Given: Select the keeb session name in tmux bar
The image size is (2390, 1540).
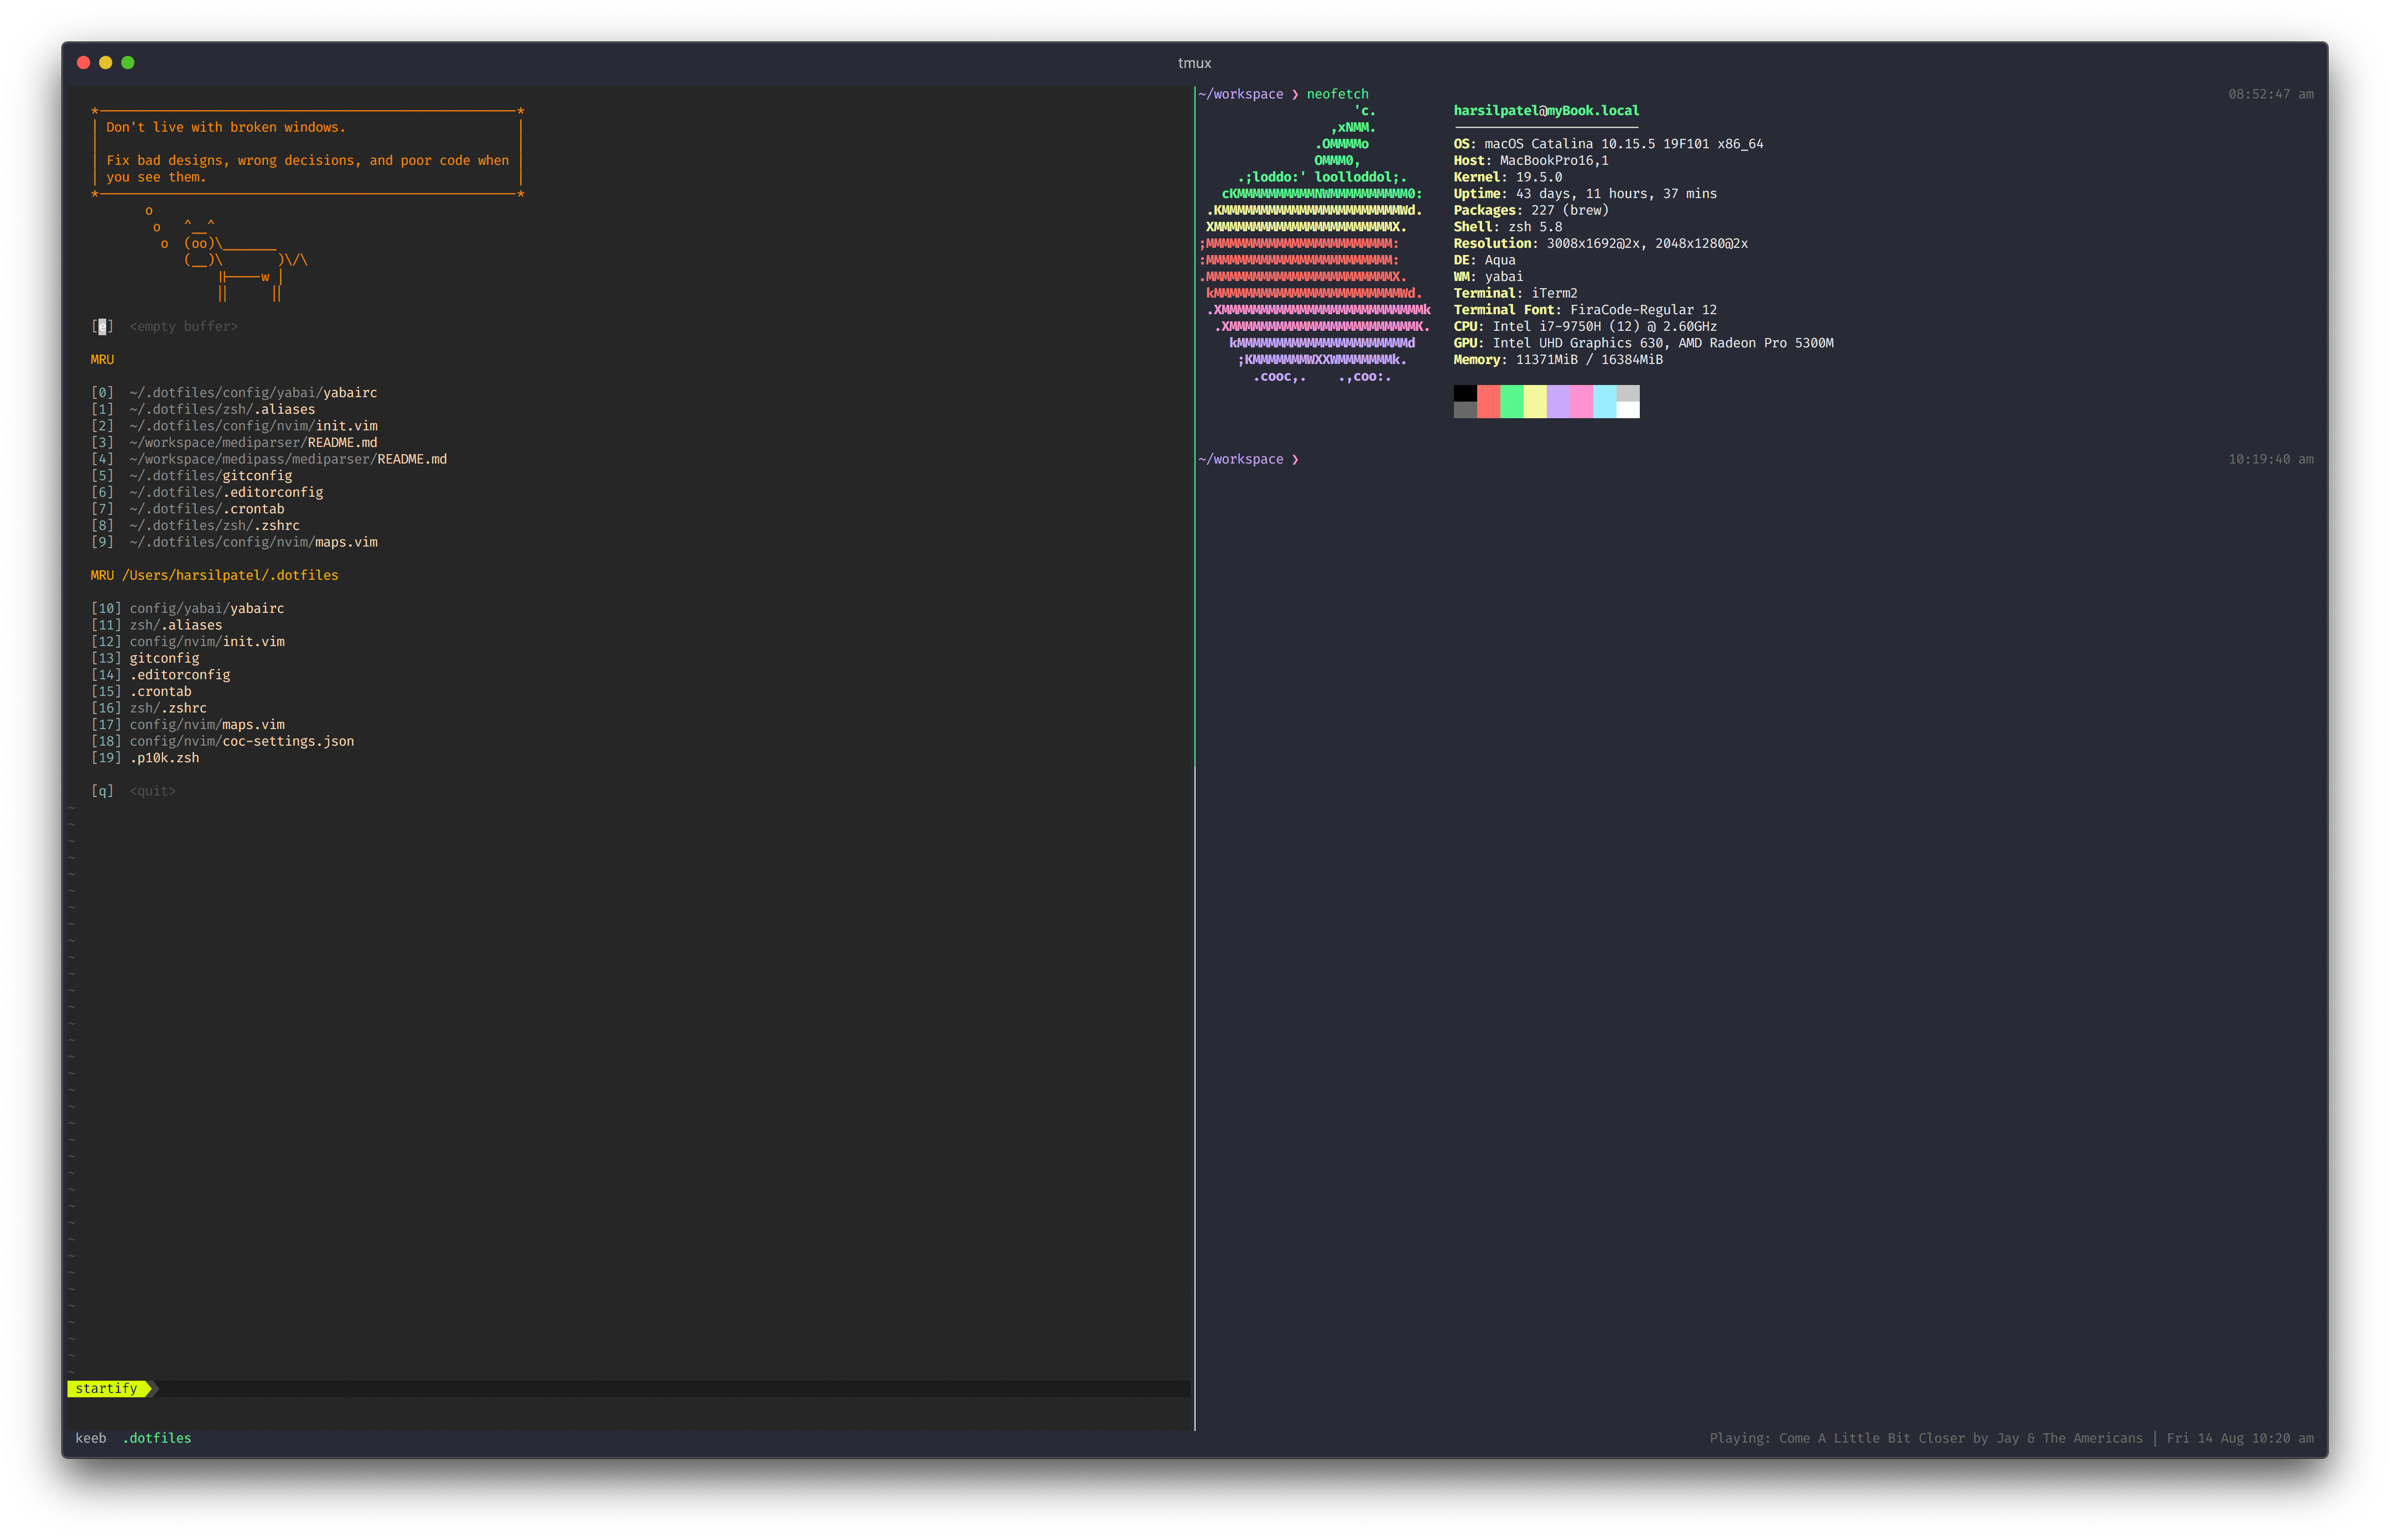Looking at the screenshot, I should click(x=91, y=1438).
